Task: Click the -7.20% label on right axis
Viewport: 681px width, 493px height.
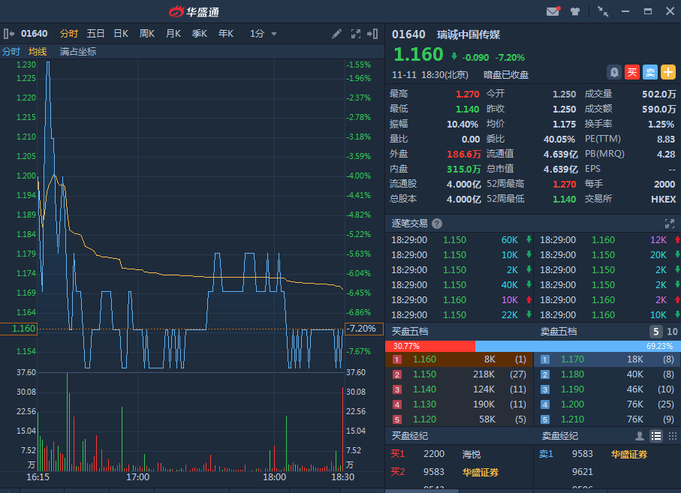Action: click(363, 329)
